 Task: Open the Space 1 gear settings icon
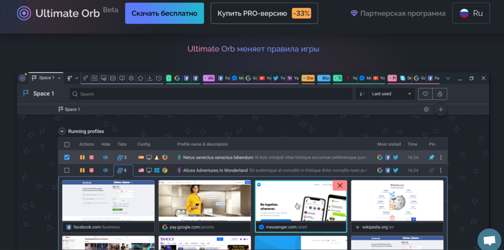click(x=426, y=109)
